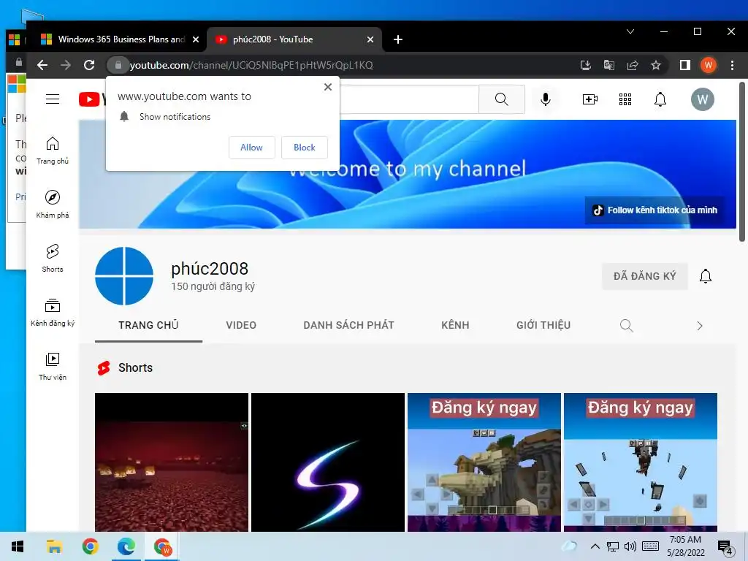Open Microsoft Edge from the taskbar
Viewport: 748px width, 561px height.
coord(126,546)
